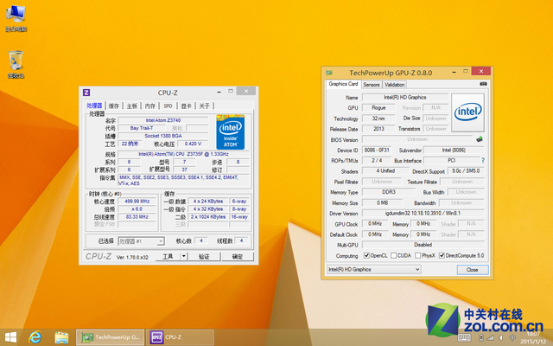Click the 规格 field with Z3735F @ 1.33GHz
Viewport: 553px width, 346px height.
[x=183, y=154]
